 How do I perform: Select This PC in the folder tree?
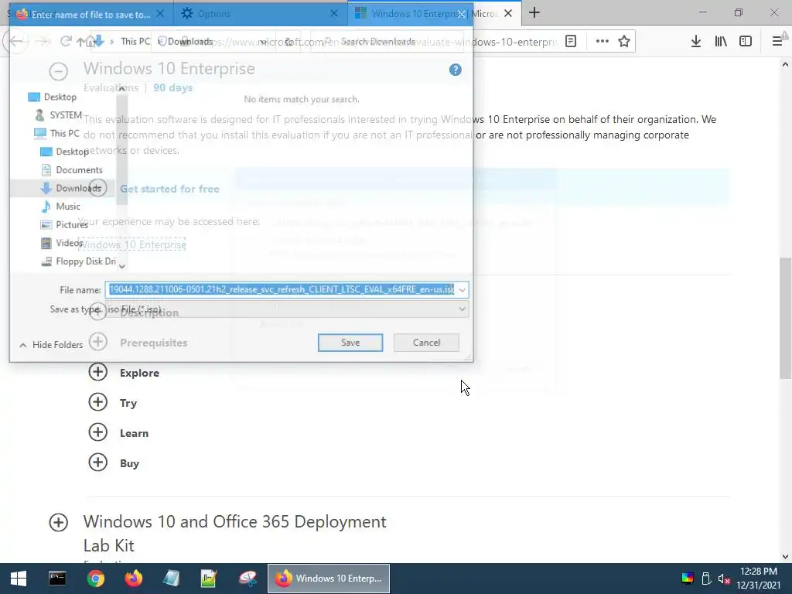coord(56,133)
